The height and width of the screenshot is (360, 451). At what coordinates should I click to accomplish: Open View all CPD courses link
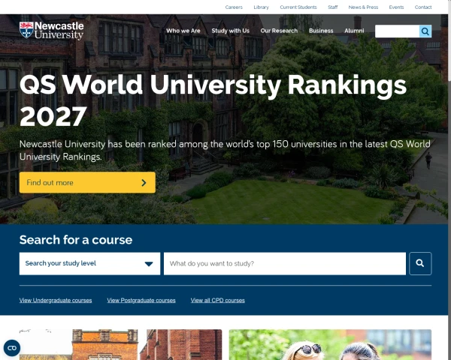[x=218, y=300]
